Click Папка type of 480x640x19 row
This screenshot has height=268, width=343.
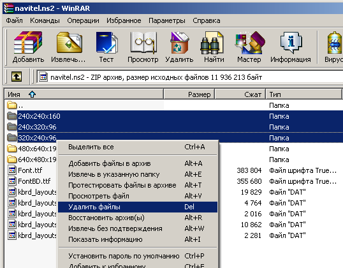pos(279,149)
